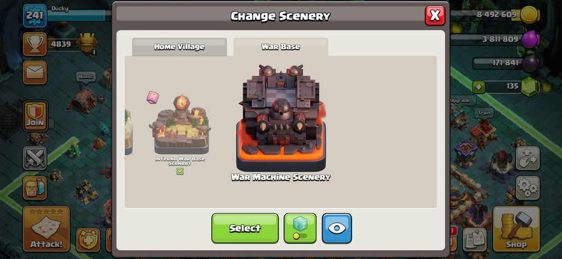The image size is (562, 259).
Task: Open the Shop hammer and coins icon
Action: pyautogui.click(x=516, y=229)
